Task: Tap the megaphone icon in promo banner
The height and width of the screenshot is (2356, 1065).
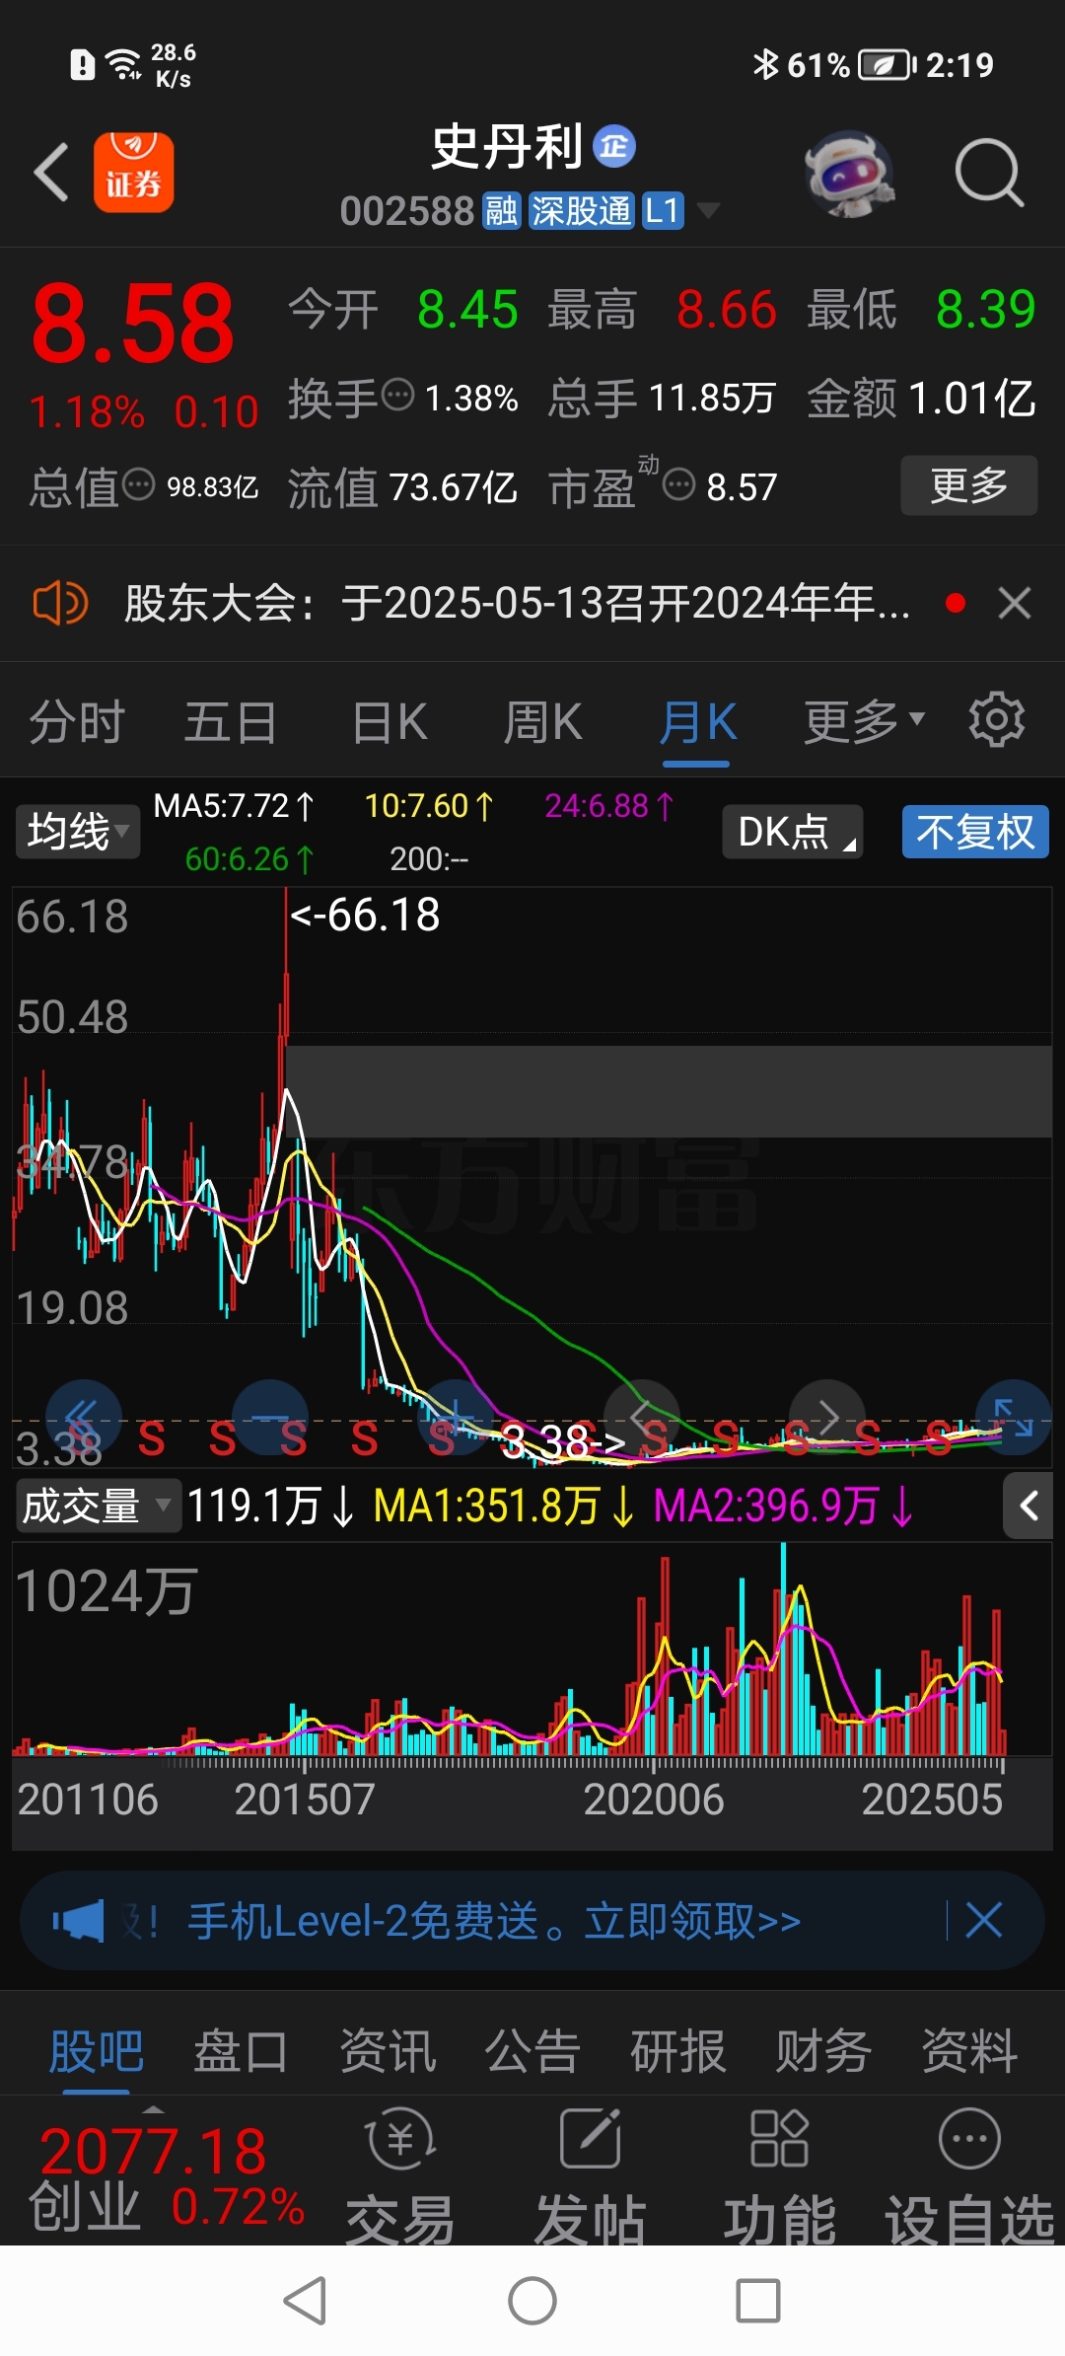Action: coord(78,1921)
